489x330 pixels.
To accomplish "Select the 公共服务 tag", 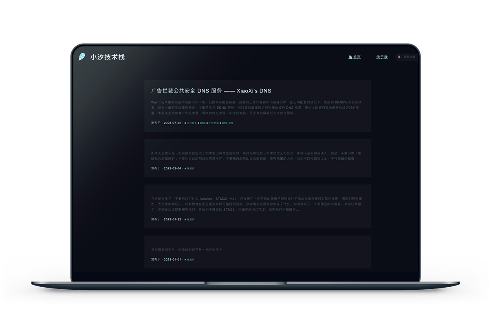I will [192, 123].
